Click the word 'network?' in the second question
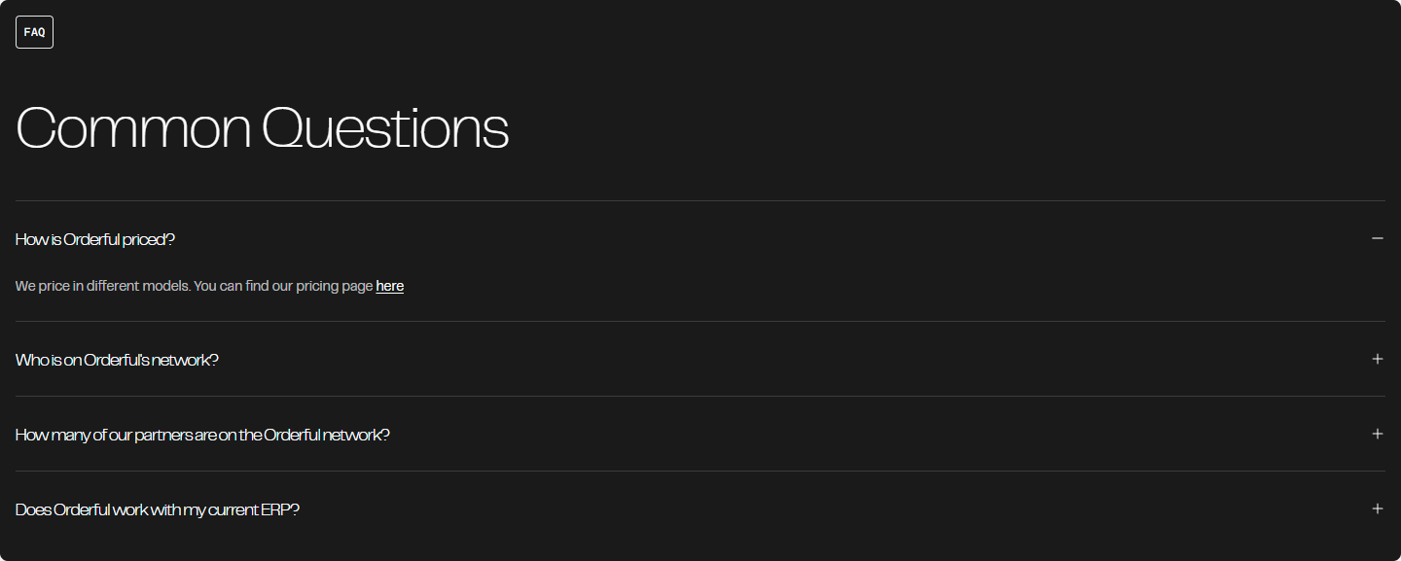Viewport: 1401px width, 561px height. (x=185, y=360)
